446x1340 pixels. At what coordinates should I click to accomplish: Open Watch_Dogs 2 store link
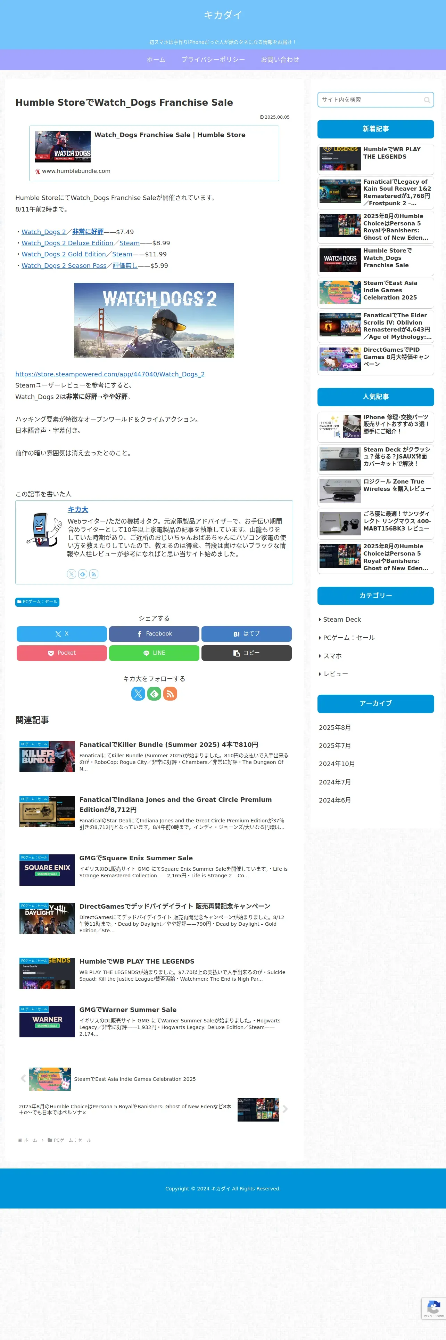tap(44, 232)
